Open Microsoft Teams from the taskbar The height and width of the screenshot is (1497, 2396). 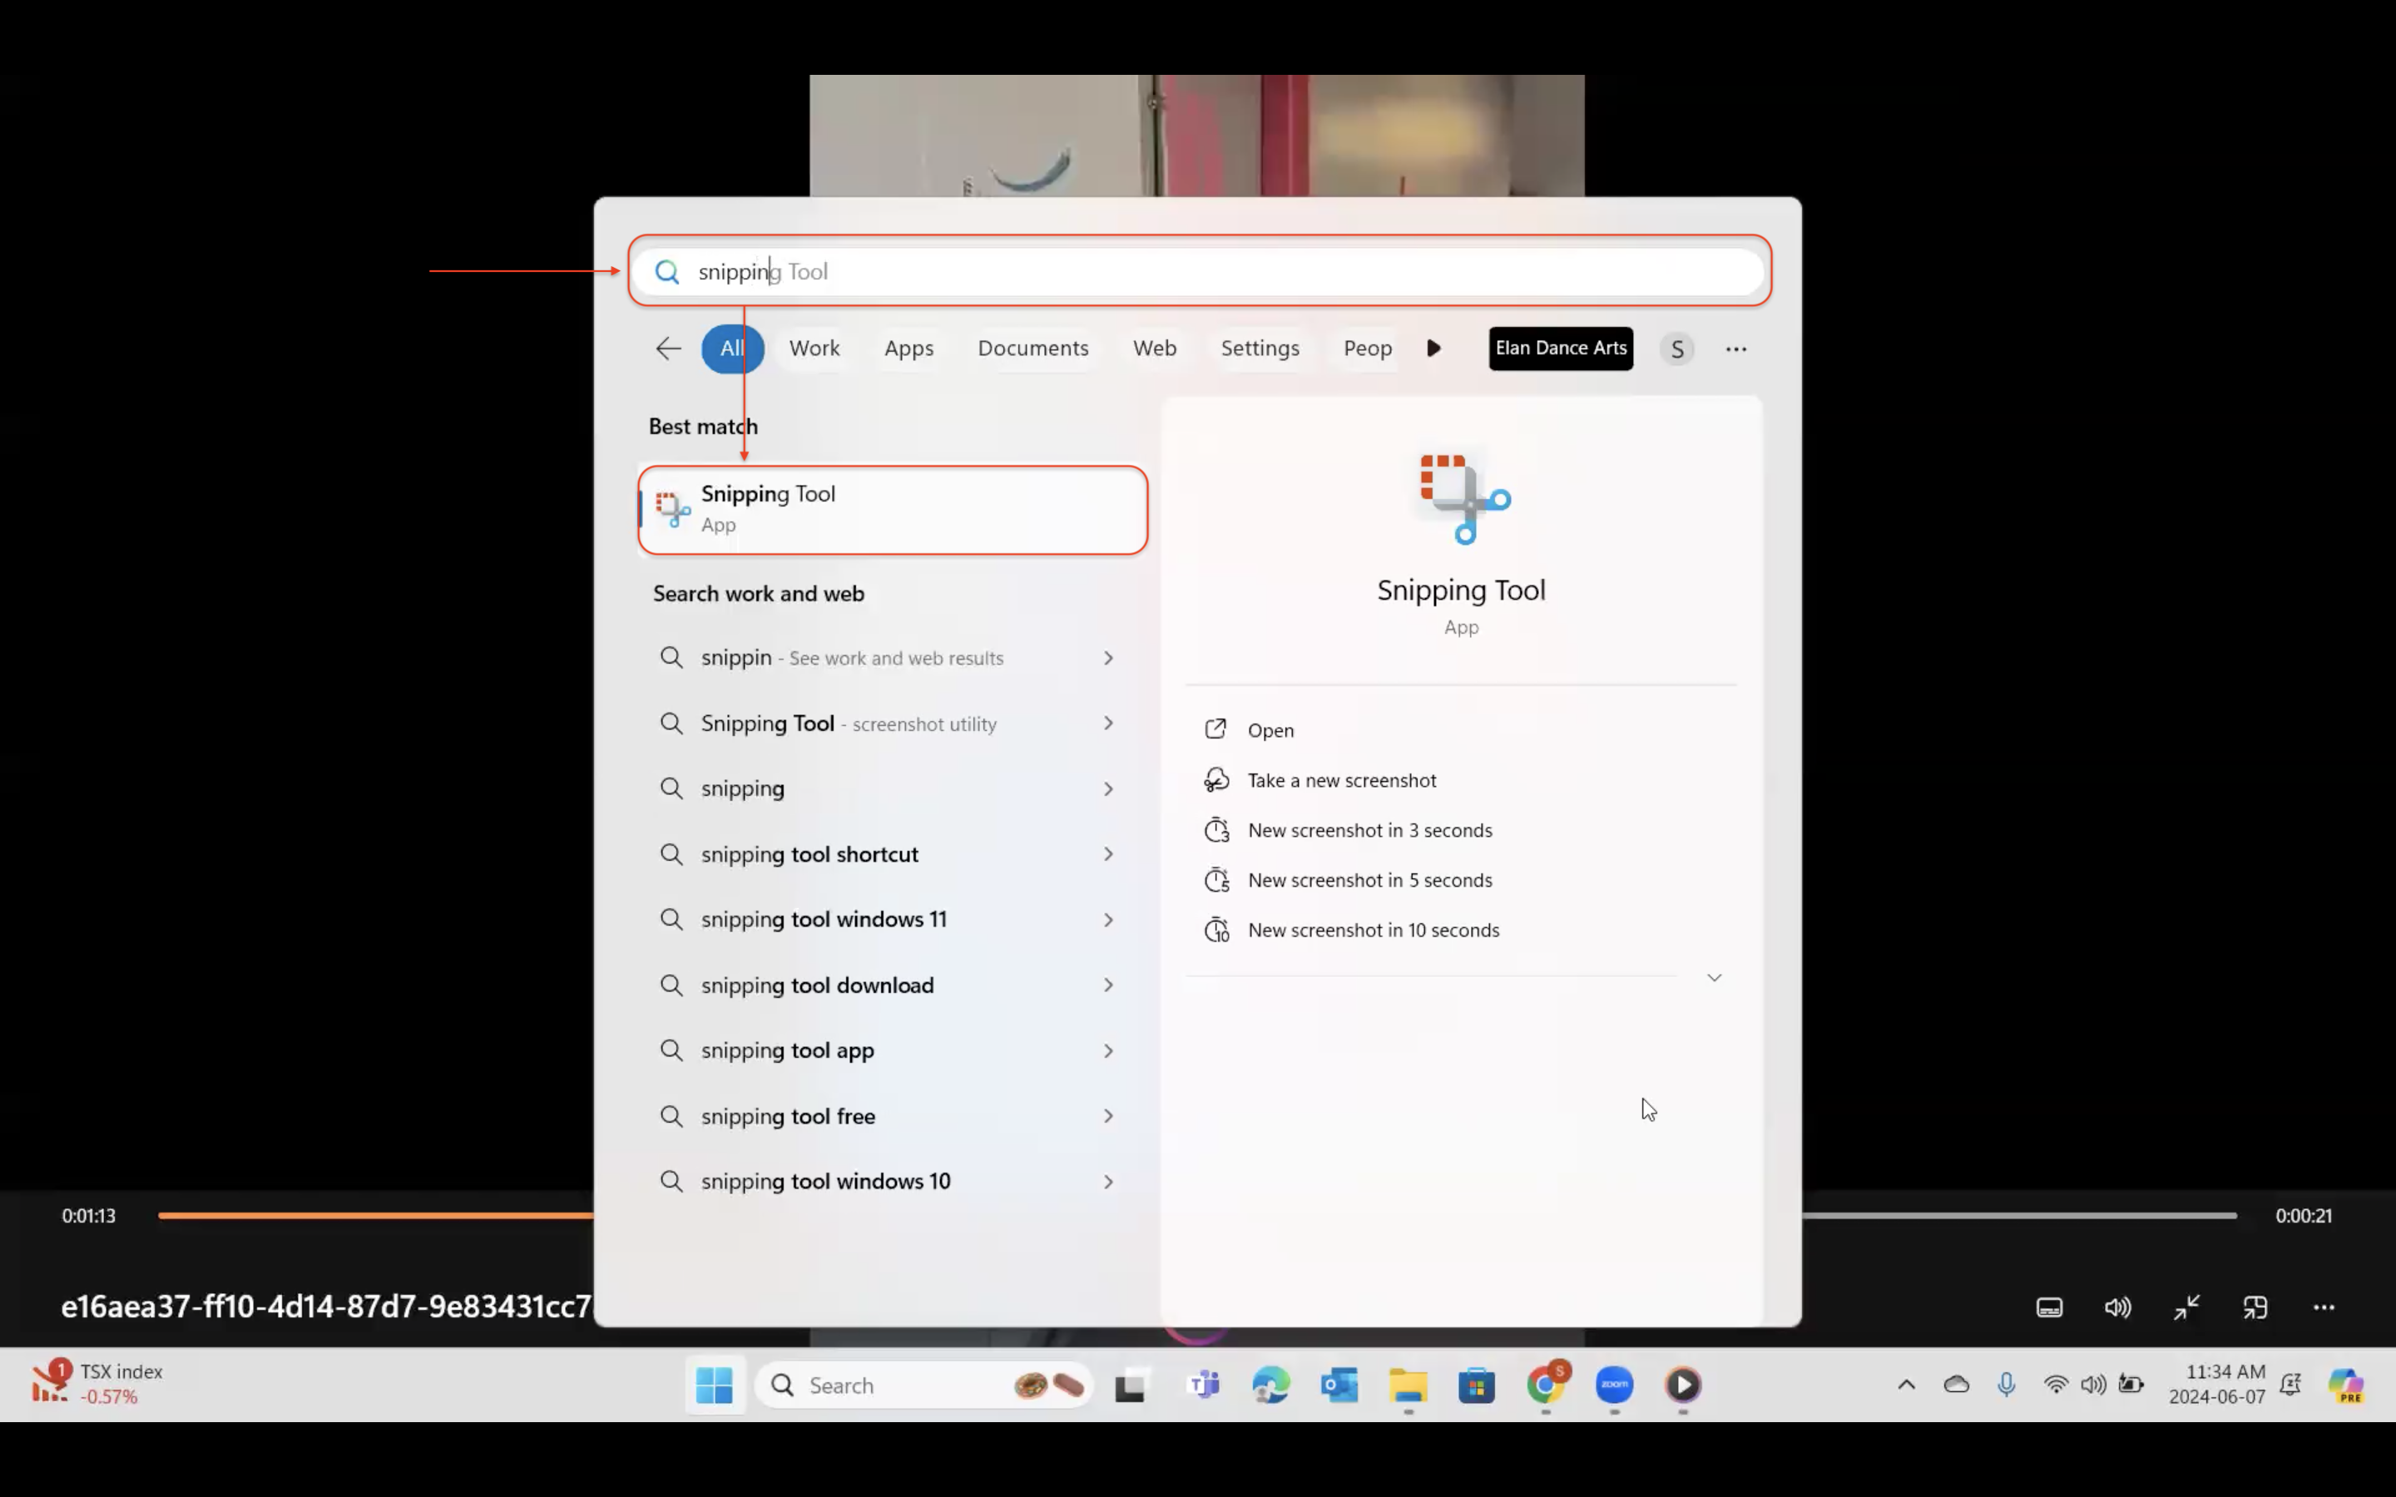(1203, 1385)
